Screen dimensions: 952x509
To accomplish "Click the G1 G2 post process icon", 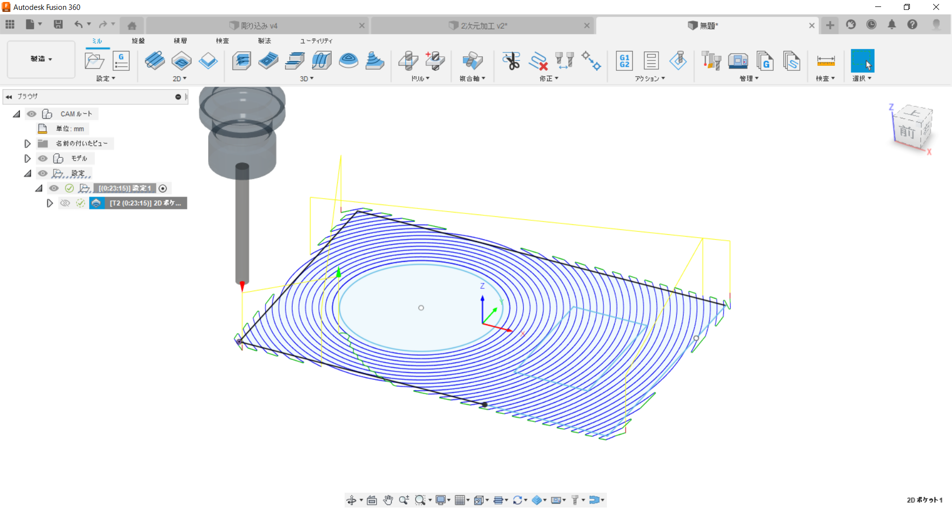I will [x=624, y=61].
